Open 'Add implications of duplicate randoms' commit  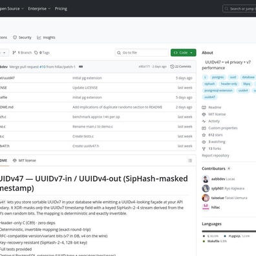(117, 107)
